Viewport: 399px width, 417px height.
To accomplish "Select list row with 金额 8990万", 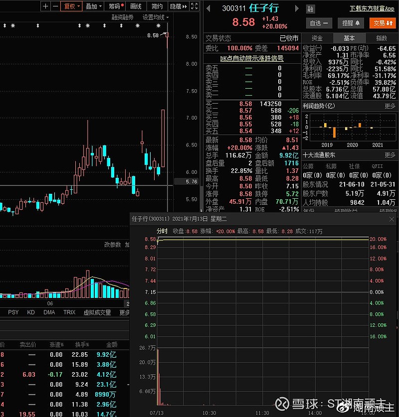I will [x=65, y=395].
